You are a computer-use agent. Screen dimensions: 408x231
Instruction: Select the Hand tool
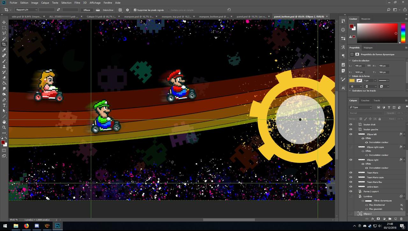tap(4, 122)
